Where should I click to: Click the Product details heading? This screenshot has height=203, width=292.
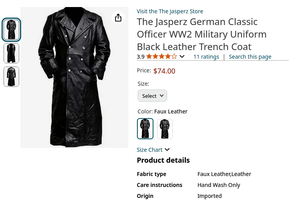163,160
